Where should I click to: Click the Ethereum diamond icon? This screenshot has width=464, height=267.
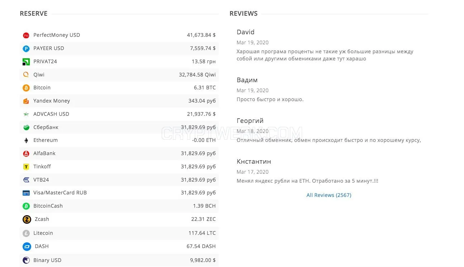26,140
